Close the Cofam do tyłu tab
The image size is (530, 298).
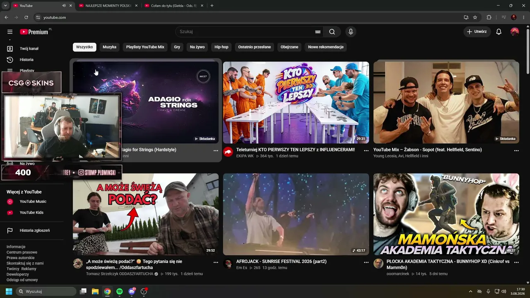coord(201,6)
